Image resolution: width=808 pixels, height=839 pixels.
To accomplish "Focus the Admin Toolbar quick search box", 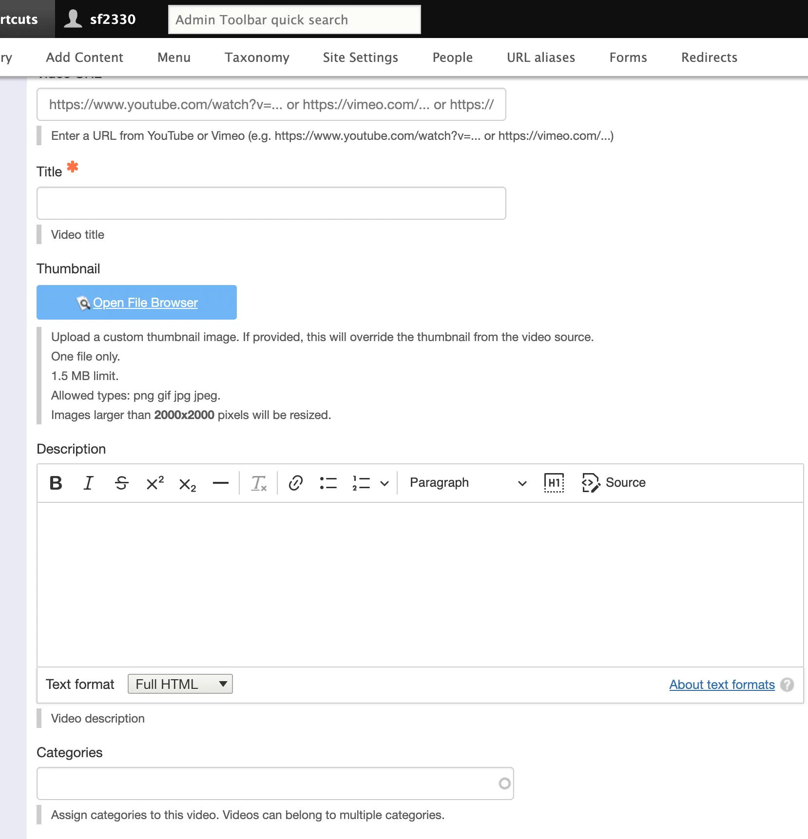I will [294, 19].
